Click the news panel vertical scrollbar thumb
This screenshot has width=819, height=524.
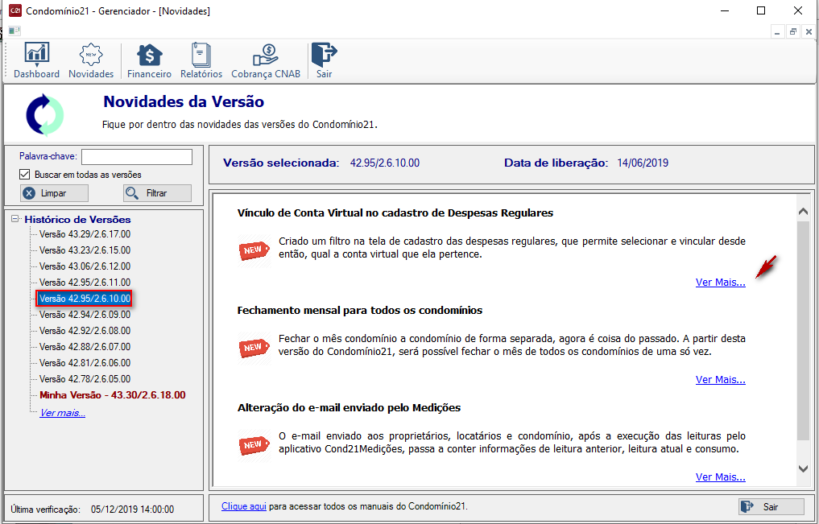point(804,330)
